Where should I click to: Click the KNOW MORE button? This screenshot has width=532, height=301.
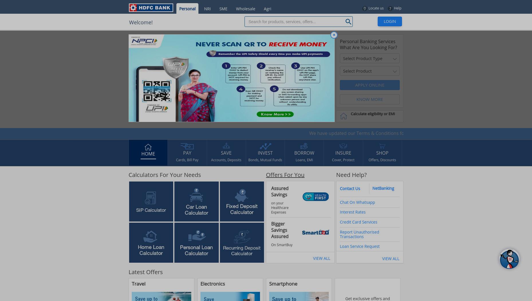[370, 99]
